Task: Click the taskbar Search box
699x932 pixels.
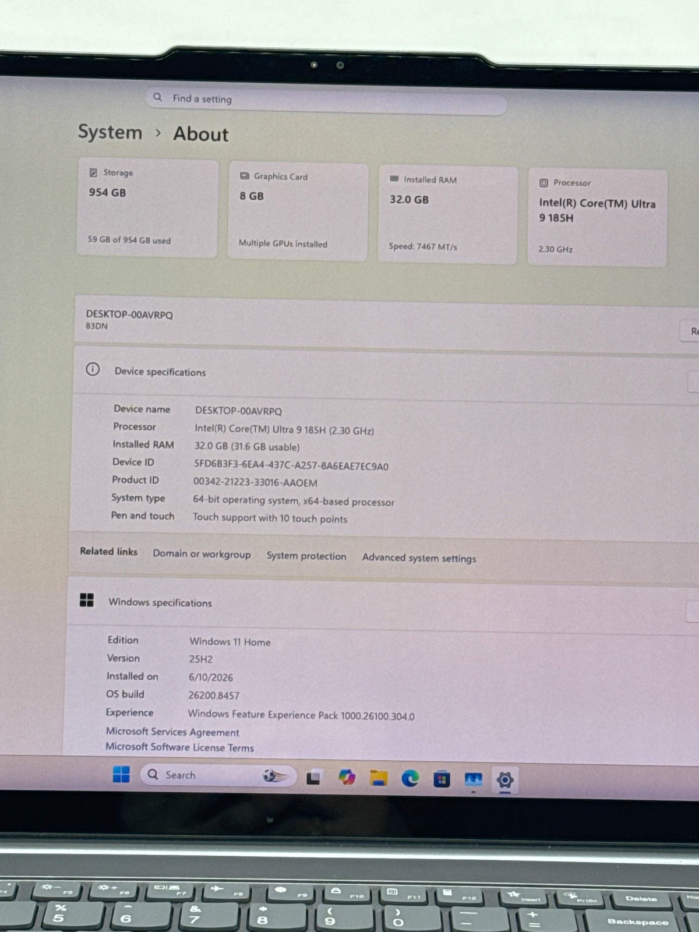Action: (x=218, y=775)
